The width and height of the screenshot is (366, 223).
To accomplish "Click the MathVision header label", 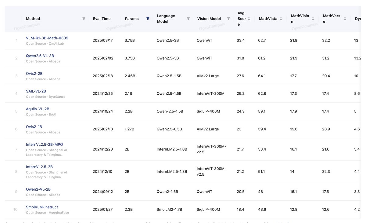I will tap(300, 19).
